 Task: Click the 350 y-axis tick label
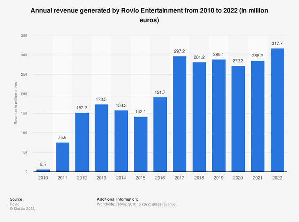point(24,36)
